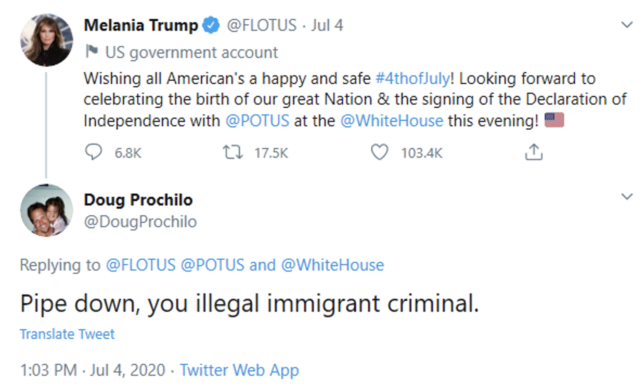Click the Melania Trump display name

141,25
